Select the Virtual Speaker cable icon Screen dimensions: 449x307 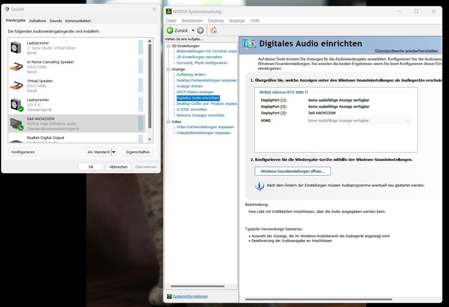(x=16, y=85)
